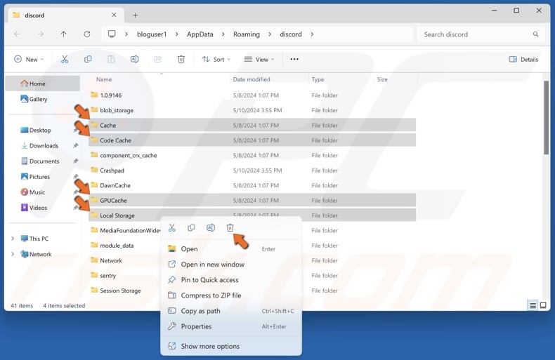555x360 pixels.
Task: Sort by Size column header
Action: 382,79
